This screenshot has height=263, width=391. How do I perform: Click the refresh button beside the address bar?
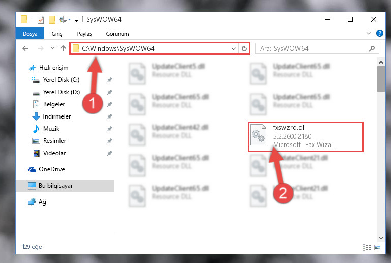pyautogui.click(x=244, y=48)
